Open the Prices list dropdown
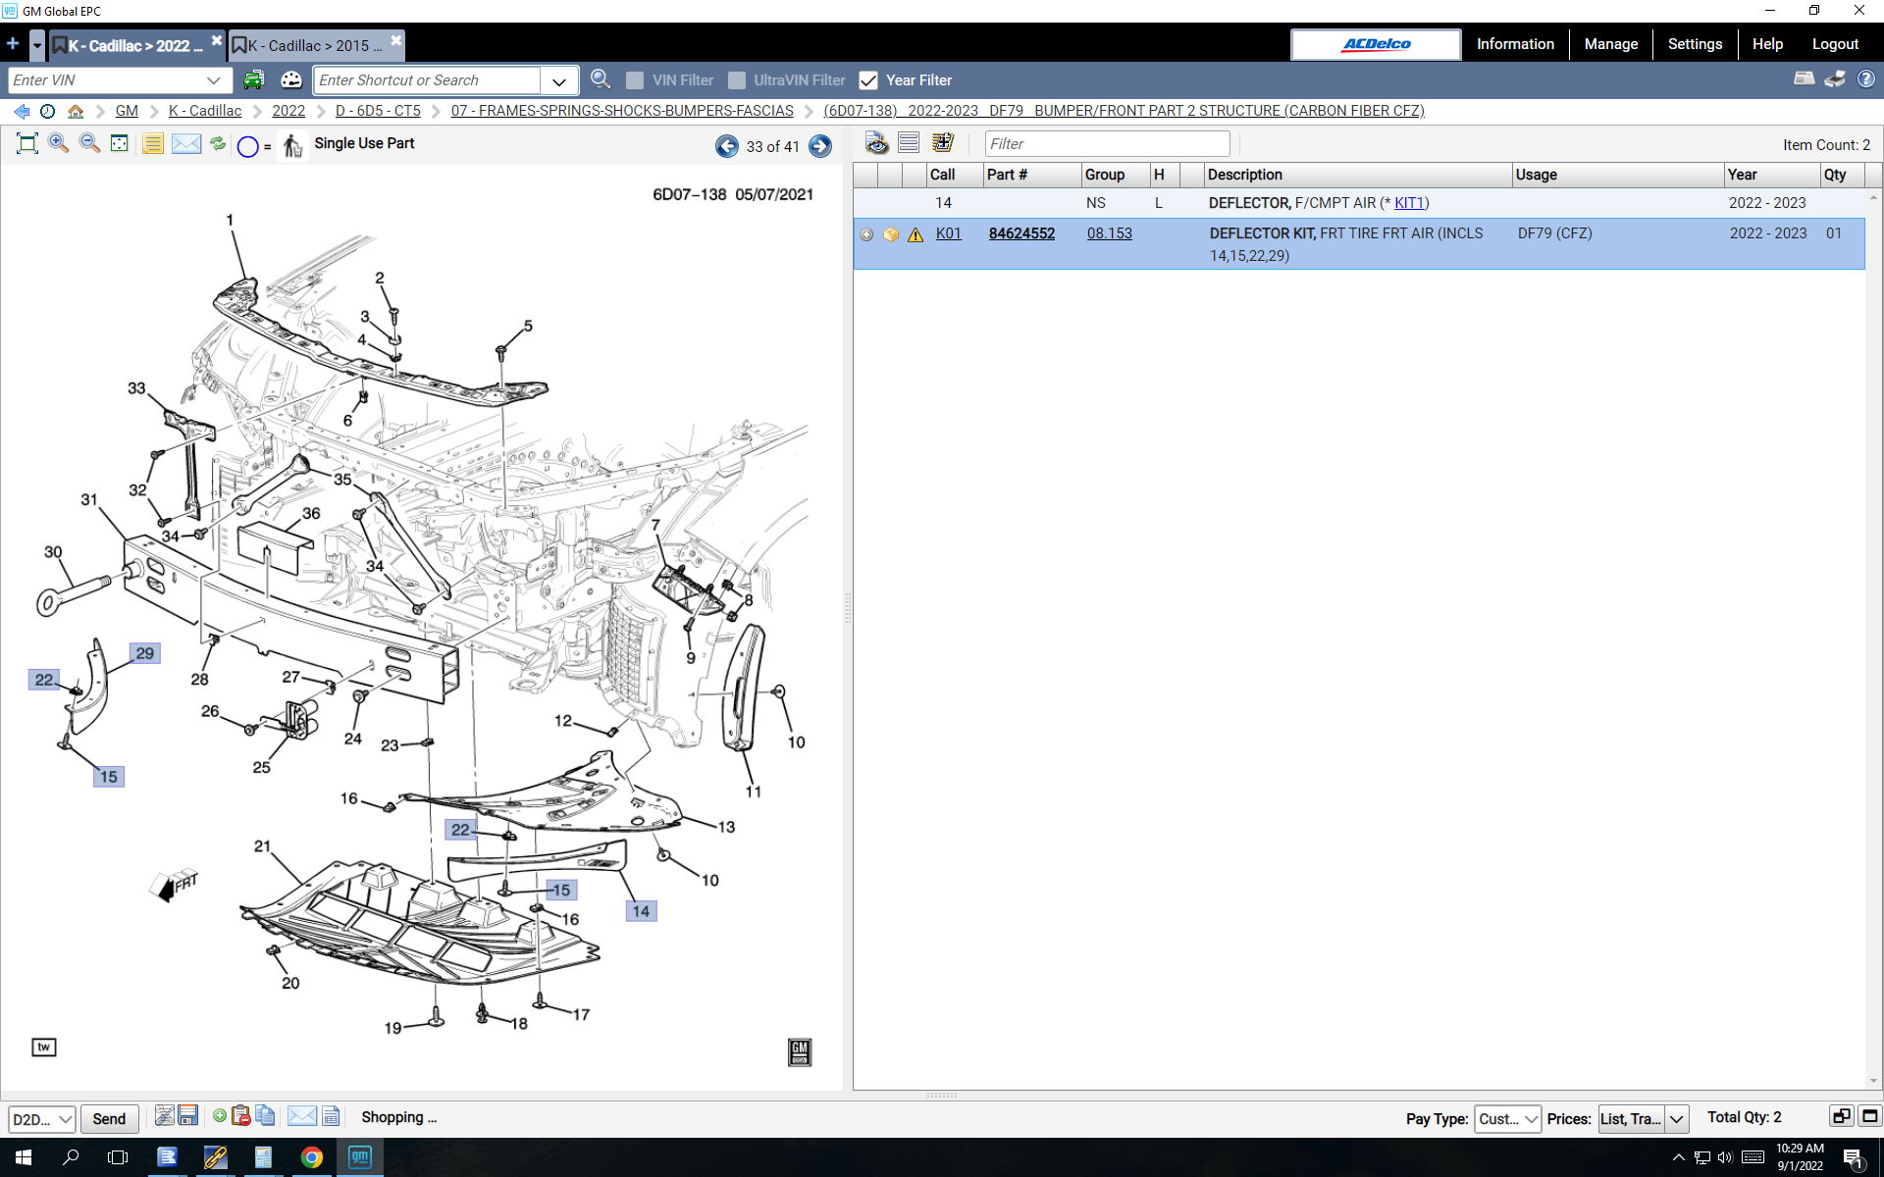This screenshot has width=1884, height=1177. [1677, 1119]
